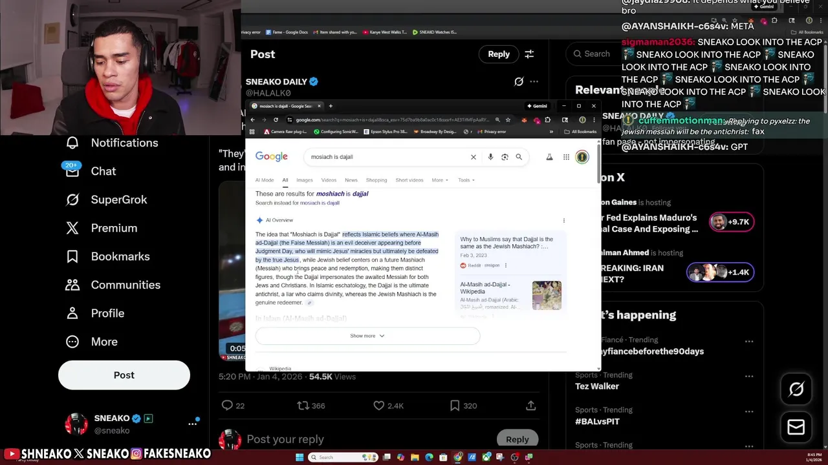The height and width of the screenshot is (465, 828).
Task: Open '#BALvsPIT' trending topic
Action: [597, 421]
